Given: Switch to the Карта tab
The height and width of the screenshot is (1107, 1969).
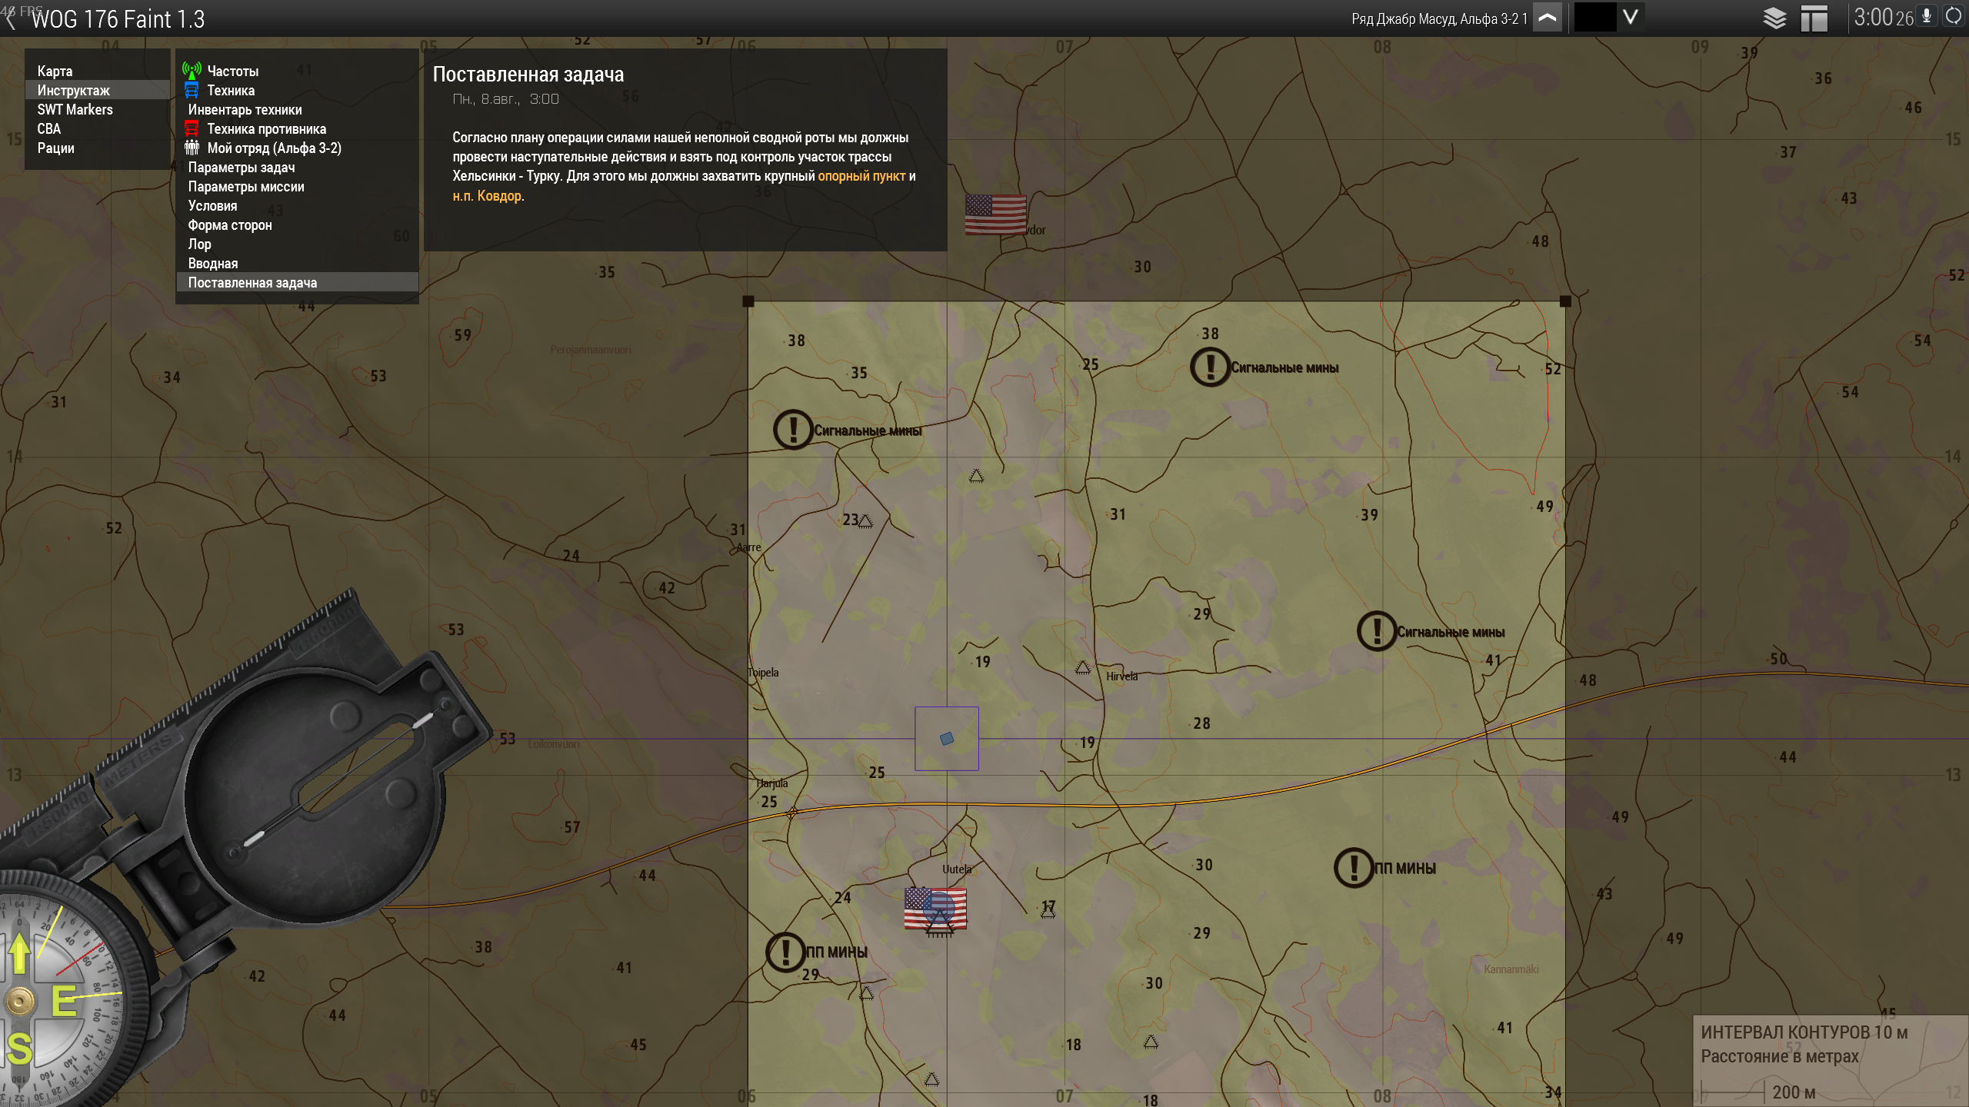Looking at the screenshot, I should coord(55,71).
